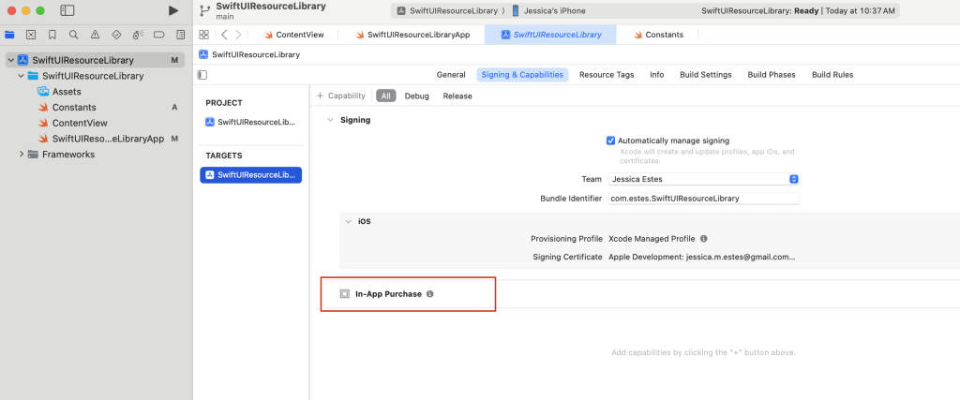Open the Project navigator folder icon
This screenshot has width=960, height=400.
[9, 35]
